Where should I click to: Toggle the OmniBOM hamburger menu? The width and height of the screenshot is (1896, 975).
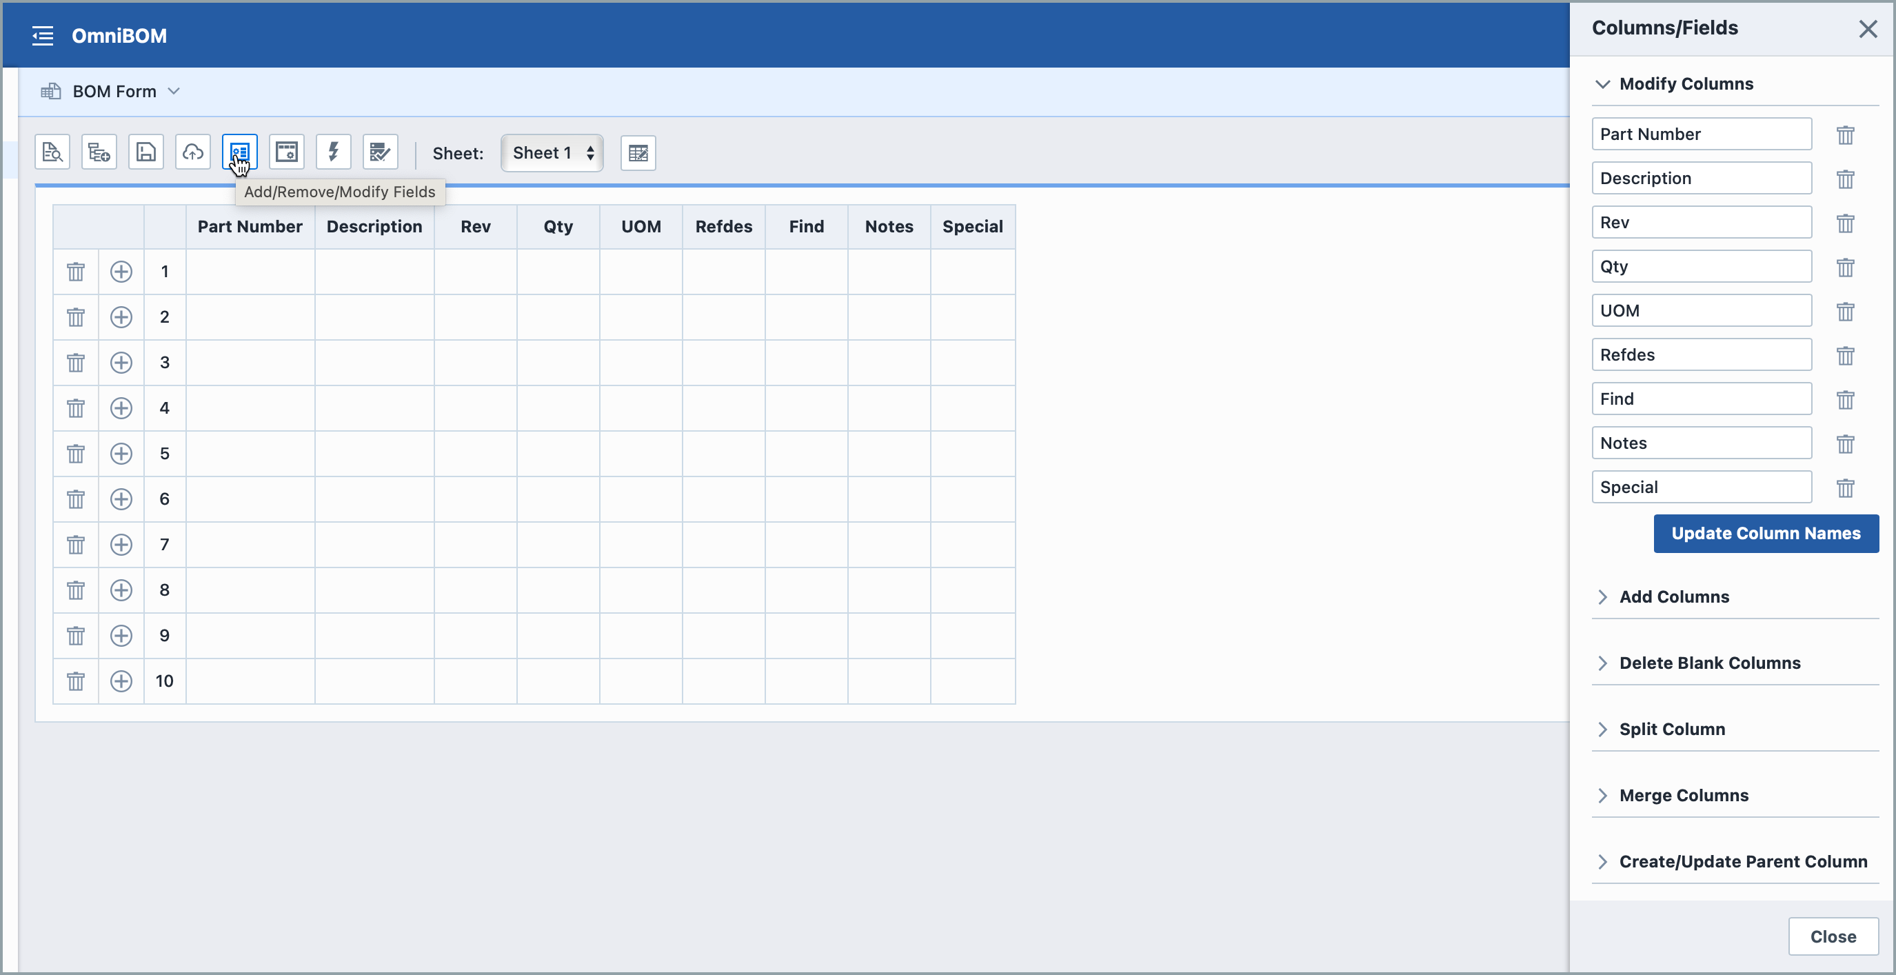[x=43, y=35]
